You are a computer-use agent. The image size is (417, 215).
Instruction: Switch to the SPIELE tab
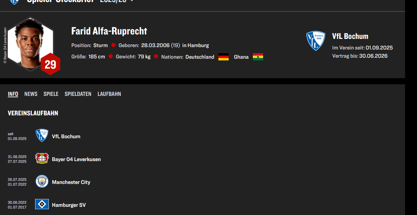pyautogui.click(x=51, y=94)
